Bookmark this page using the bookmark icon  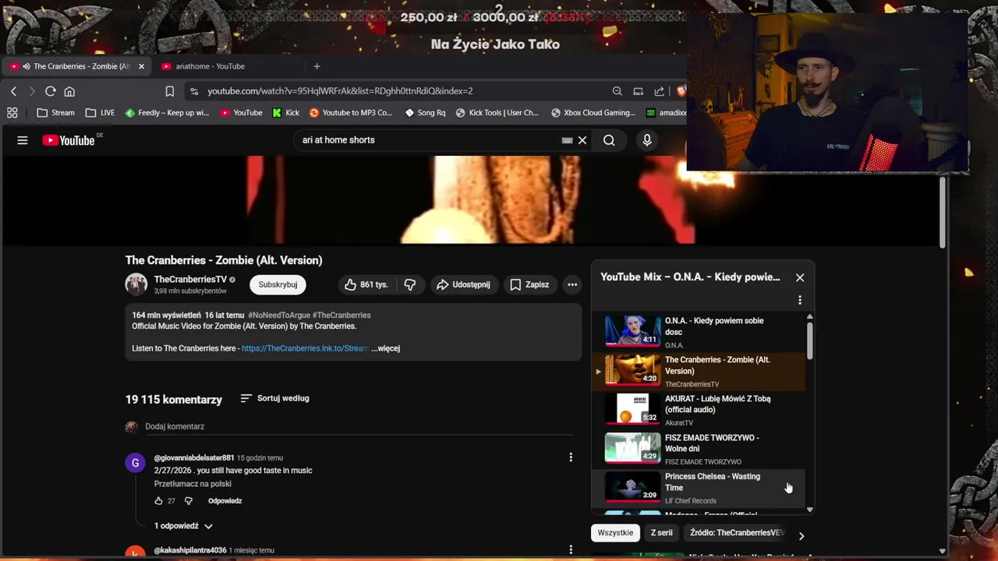pos(169,91)
